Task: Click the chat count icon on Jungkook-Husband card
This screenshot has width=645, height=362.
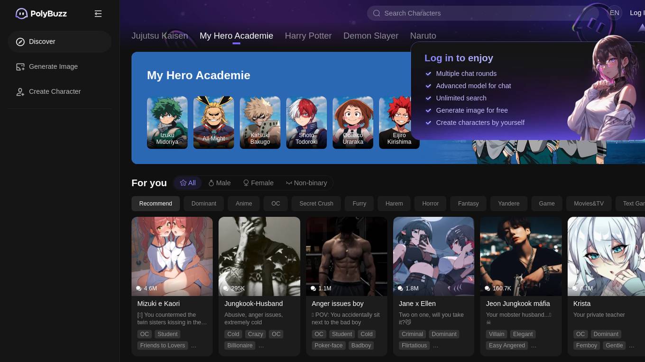Action: coord(226,288)
